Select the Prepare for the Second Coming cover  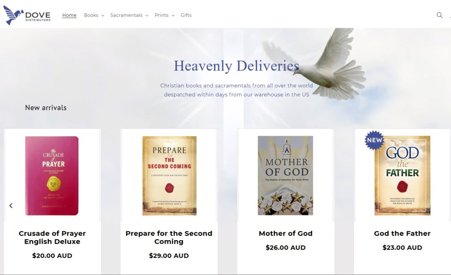click(x=170, y=176)
